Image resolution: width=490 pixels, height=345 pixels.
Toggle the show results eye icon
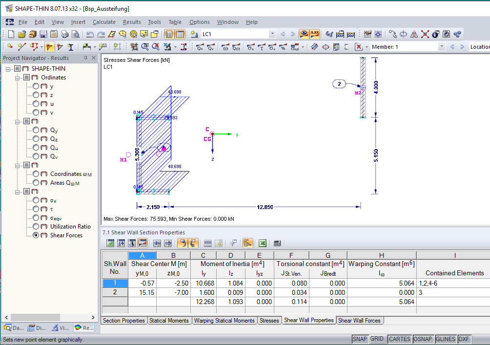[x=304, y=34]
